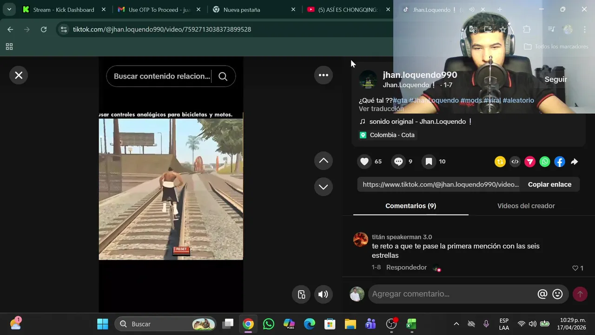Viewport: 595px width, 335px height.
Task: Click Ver traducción under the caption
Action: pyautogui.click(x=381, y=109)
